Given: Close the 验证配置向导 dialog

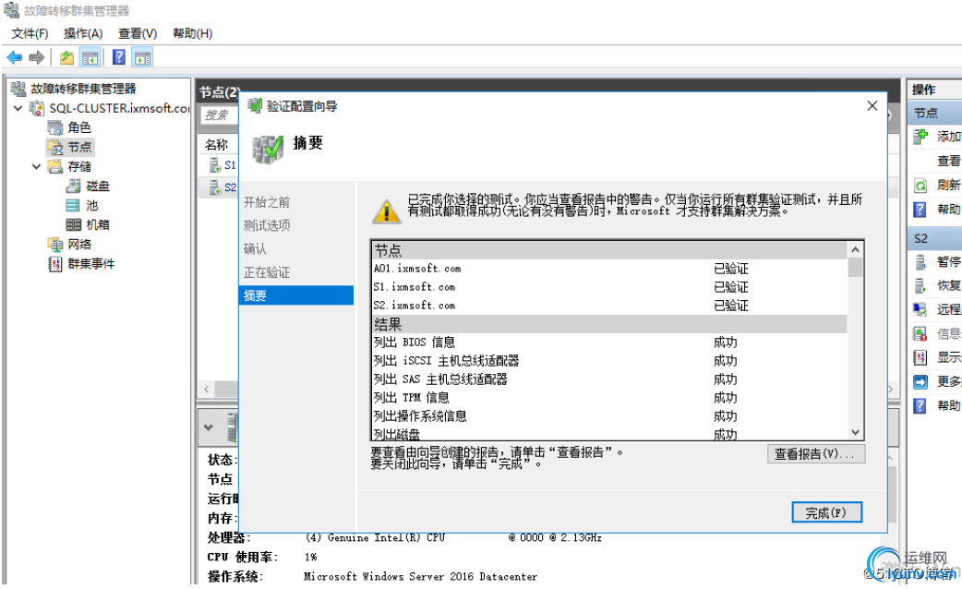Looking at the screenshot, I should (872, 105).
